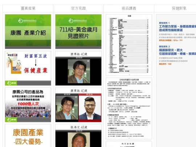This screenshot has width=196, height=147.
Task: Select the 官方見證 column header
Action: coord(78,8)
